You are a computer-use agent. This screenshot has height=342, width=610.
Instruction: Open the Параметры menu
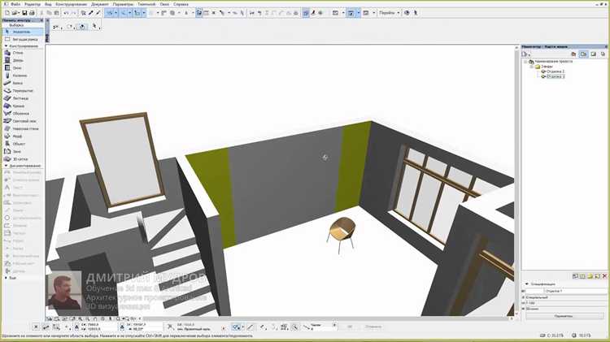point(123,4)
